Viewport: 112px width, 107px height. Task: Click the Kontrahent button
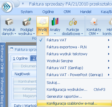(x=25, y=82)
